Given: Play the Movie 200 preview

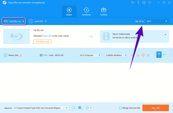Looking at the screenshot, I should [5, 55].
